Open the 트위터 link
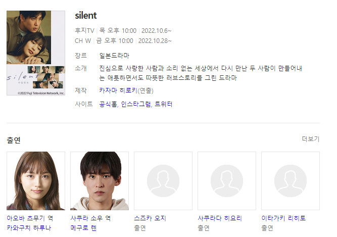The width and height of the screenshot is (337, 237). click(x=163, y=104)
